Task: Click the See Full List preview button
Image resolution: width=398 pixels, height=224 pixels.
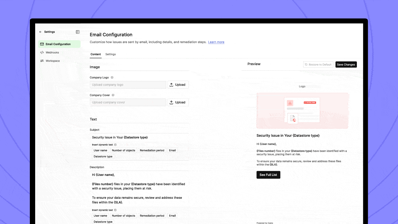Action: [268, 175]
